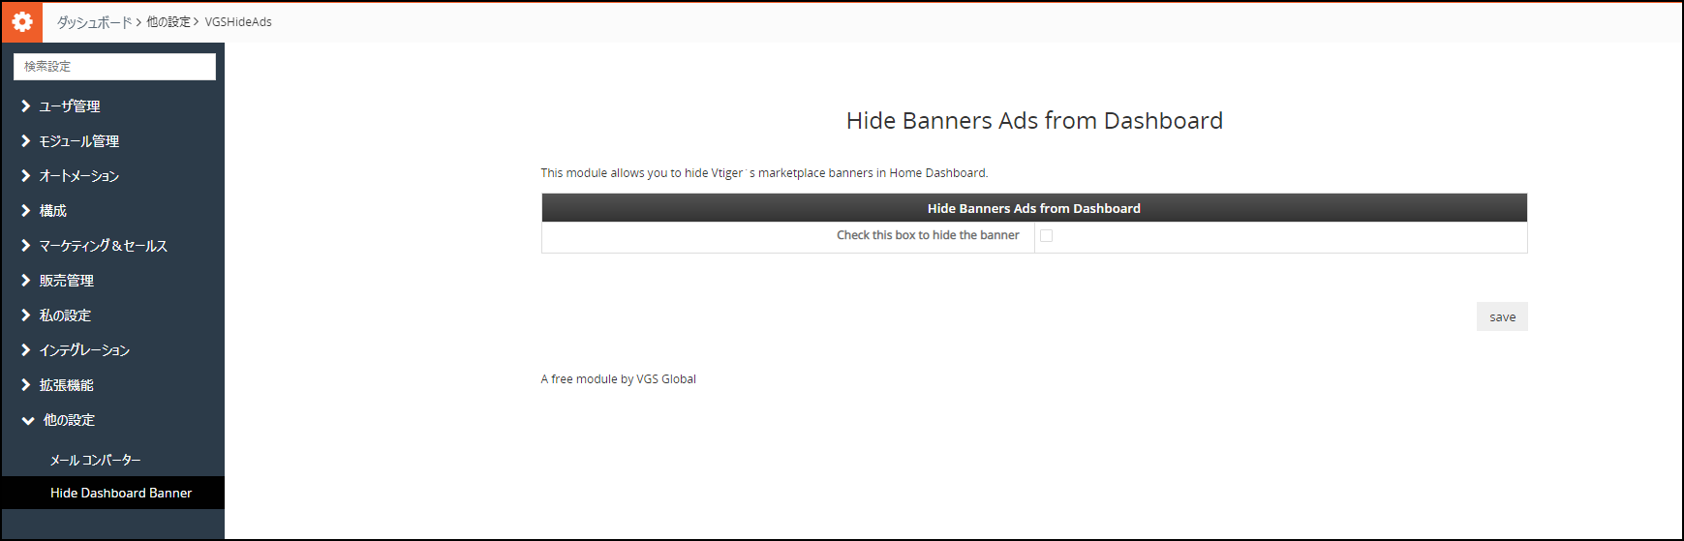Go to ダッシュボード breadcrumb link
Screen dimensions: 1684x541
click(x=94, y=22)
